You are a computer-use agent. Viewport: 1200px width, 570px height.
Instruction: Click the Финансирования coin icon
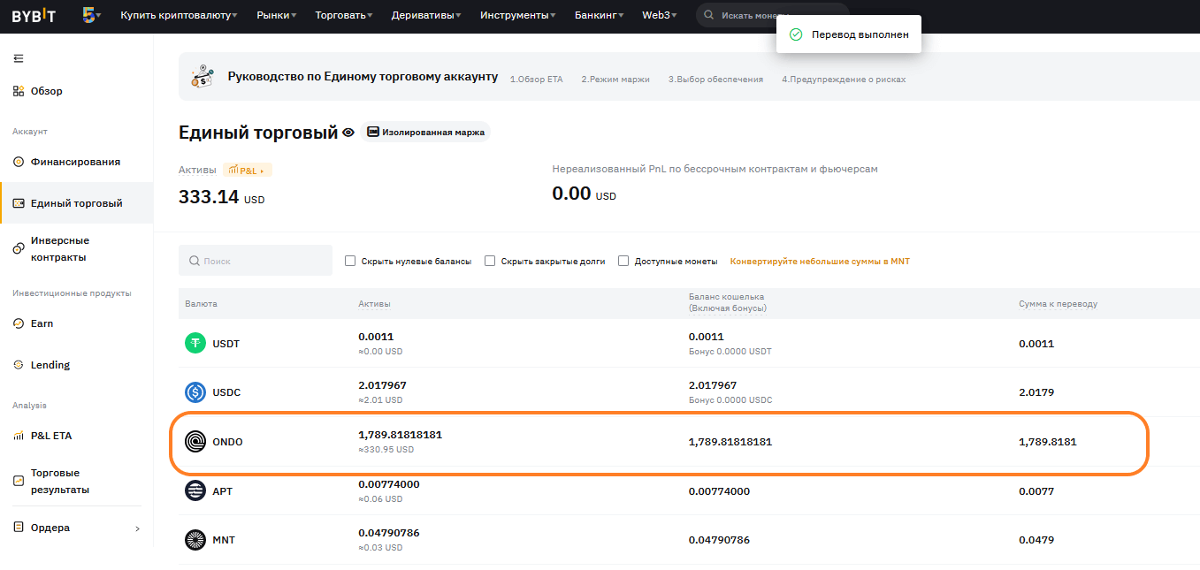19,162
